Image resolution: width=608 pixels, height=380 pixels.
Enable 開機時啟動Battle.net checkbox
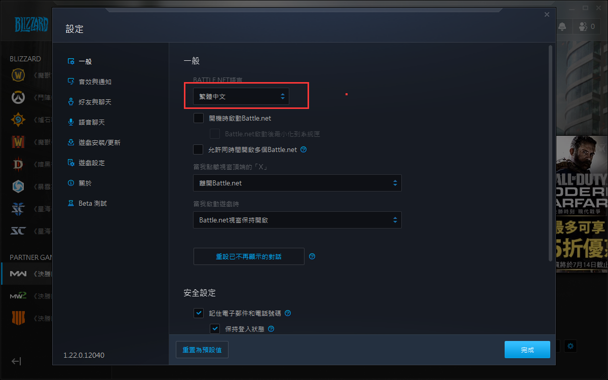199,118
